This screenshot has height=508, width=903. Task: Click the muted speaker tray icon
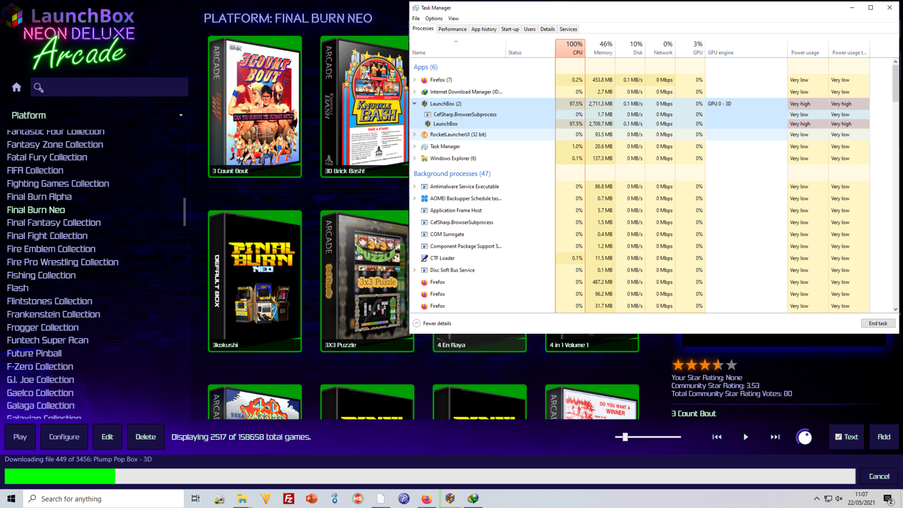pos(839,498)
